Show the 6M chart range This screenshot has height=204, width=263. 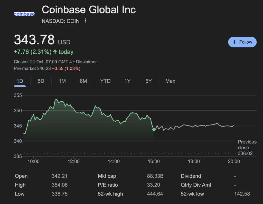click(x=83, y=81)
